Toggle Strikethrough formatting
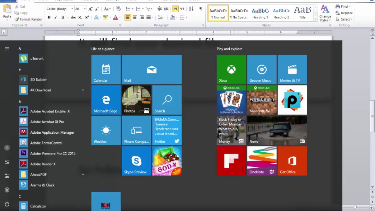 click(73, 17)
